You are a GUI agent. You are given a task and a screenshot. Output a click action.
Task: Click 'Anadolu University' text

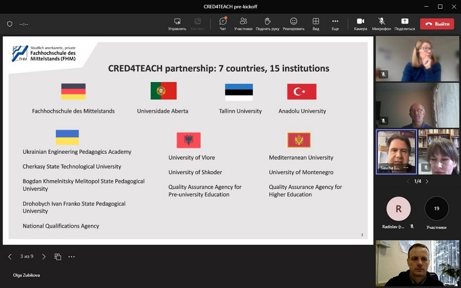pos(302,111)
